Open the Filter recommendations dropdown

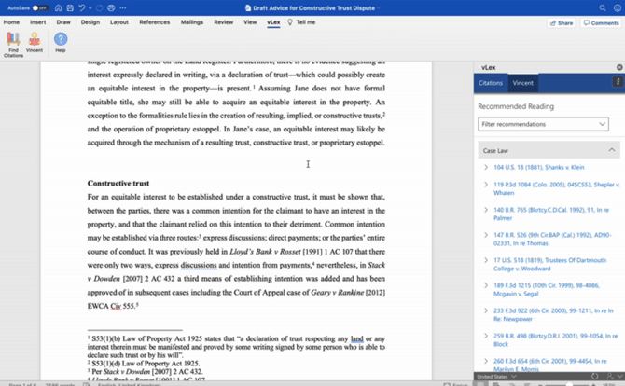click(x=543, y=124)
